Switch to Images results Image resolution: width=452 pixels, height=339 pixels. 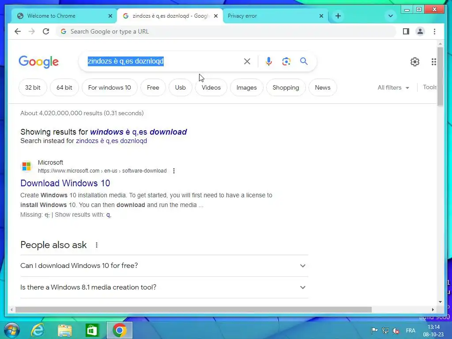(246, 87)
